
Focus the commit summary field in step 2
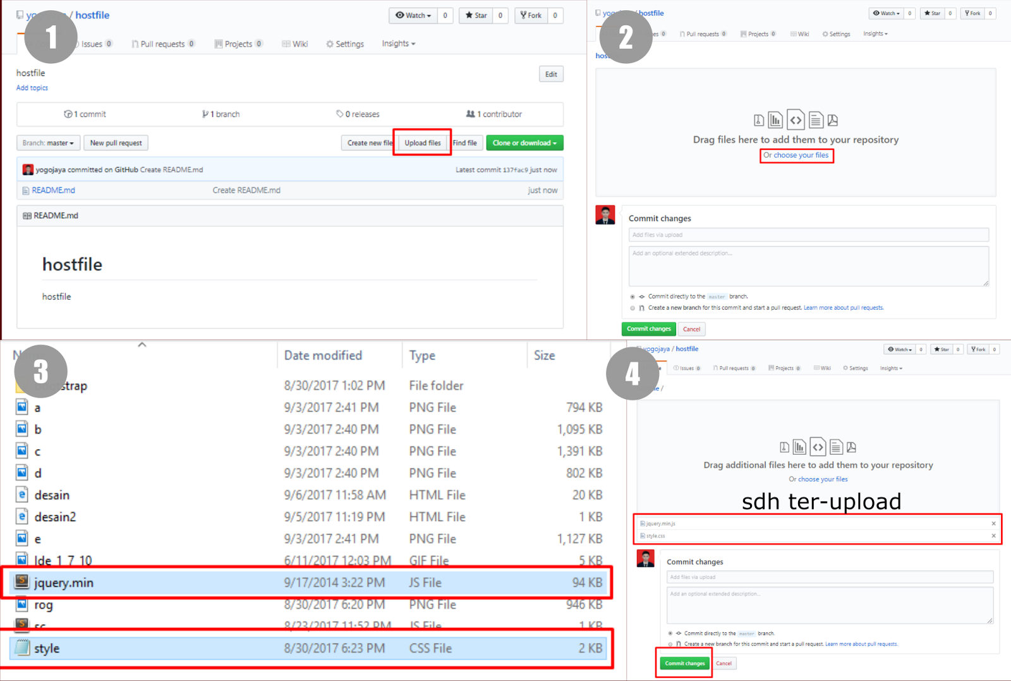808,235
